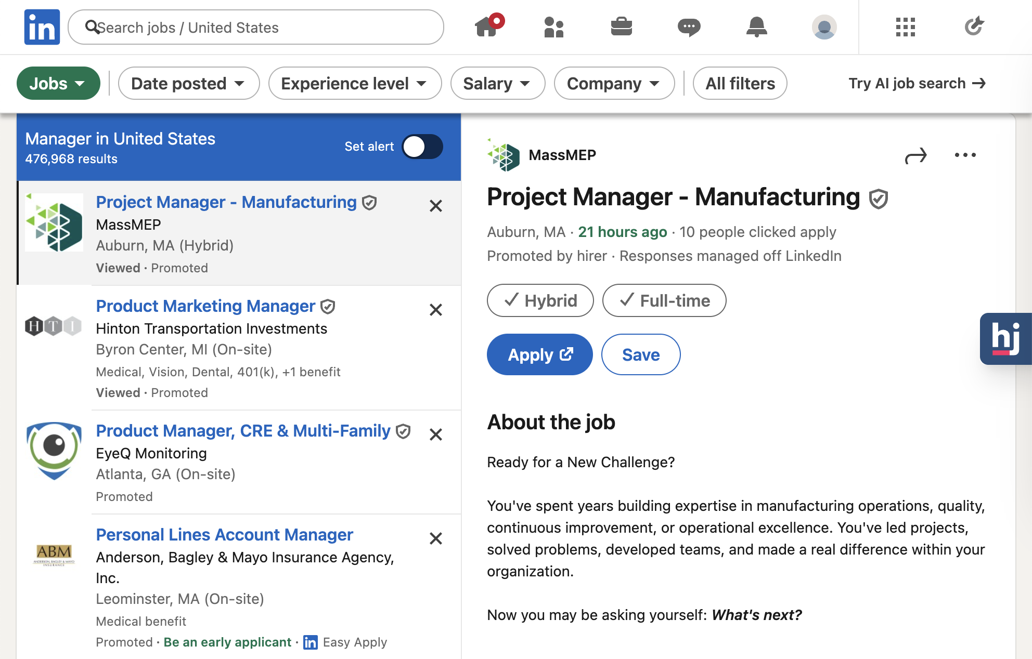The width and height of the screenshot is (1032, 659).
Task: Click the Premium retry icon at top right
Action: point(974,26)
